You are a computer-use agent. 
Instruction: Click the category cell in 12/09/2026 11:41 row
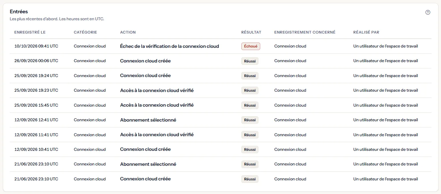pyautogui.click(x=90, y=135)
